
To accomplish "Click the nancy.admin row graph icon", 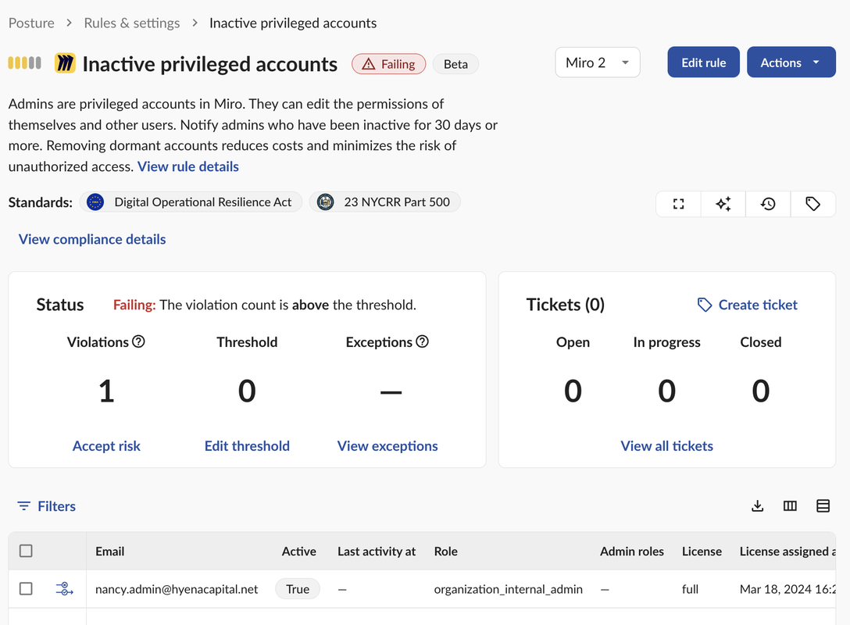I will pyautogui.click(x=64, y=589).
